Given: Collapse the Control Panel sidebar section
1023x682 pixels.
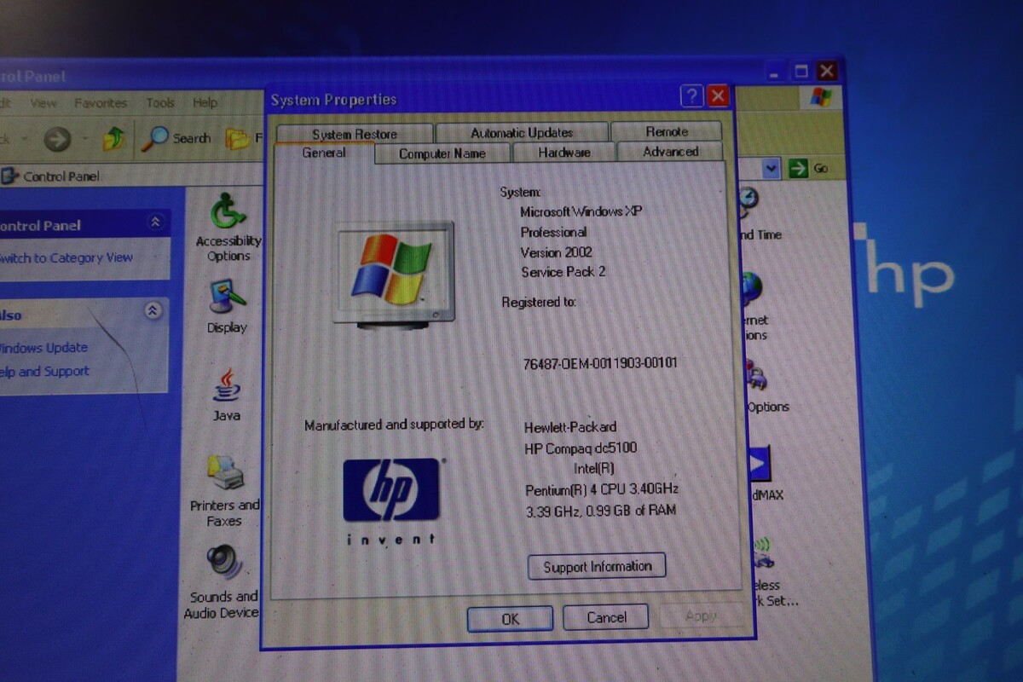Looking at the screenshot, I should (155, 223).
